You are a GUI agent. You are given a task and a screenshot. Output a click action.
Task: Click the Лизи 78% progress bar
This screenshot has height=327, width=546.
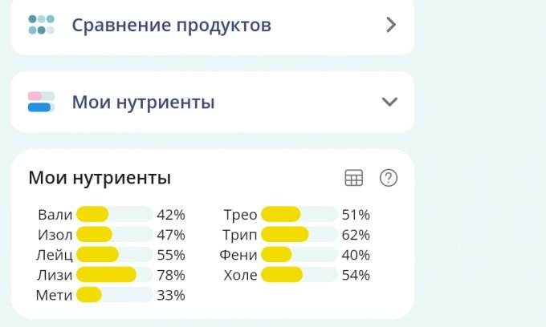click(x=114, y=275)
